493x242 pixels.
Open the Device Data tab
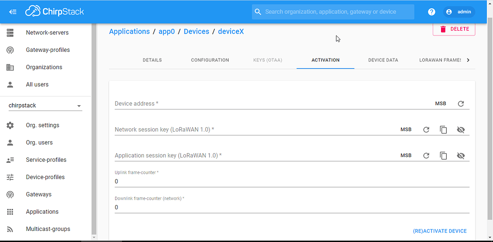(x=383, y=60)
